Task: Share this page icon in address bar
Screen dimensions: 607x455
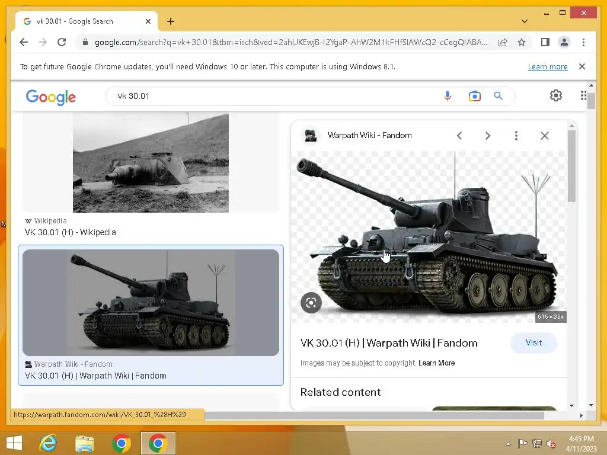Action: 503,43
